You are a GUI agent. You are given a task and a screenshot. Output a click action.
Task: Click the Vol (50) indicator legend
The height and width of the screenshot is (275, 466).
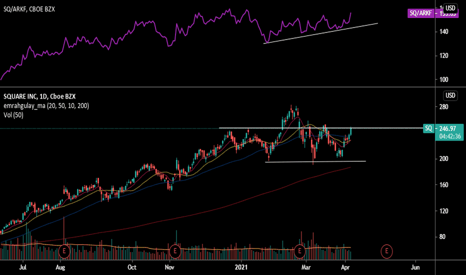(13, 115)
